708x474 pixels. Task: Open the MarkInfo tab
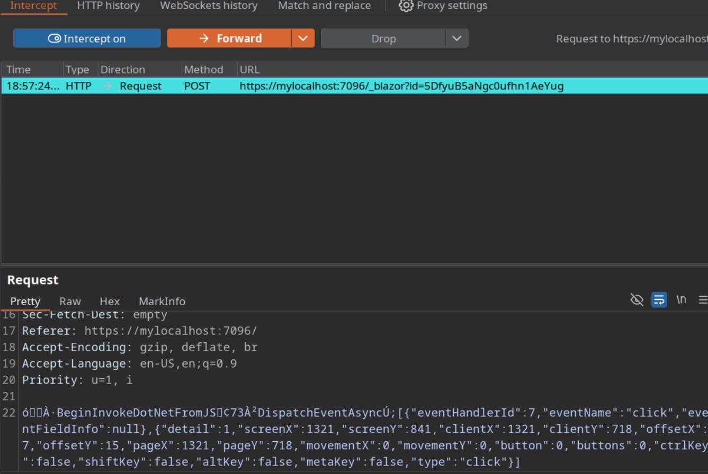[162, 301]
